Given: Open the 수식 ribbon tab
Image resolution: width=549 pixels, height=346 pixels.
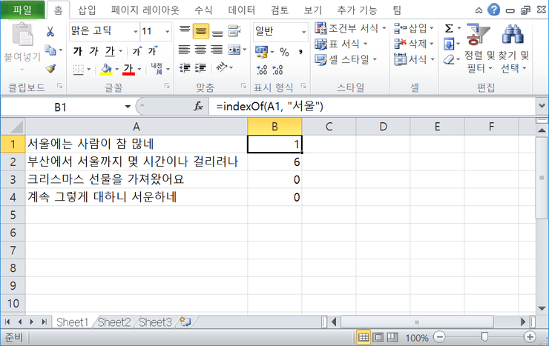Looking at the screenshot, I should [x=203, y=10].
